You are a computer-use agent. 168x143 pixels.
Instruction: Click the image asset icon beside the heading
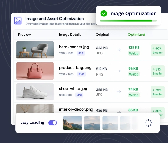pyautogui.click(x=18, y=21)
